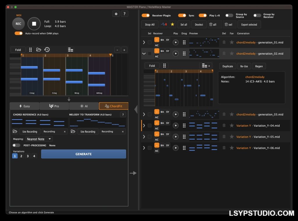Click the yellow star favorites filter

coord(172,24)
